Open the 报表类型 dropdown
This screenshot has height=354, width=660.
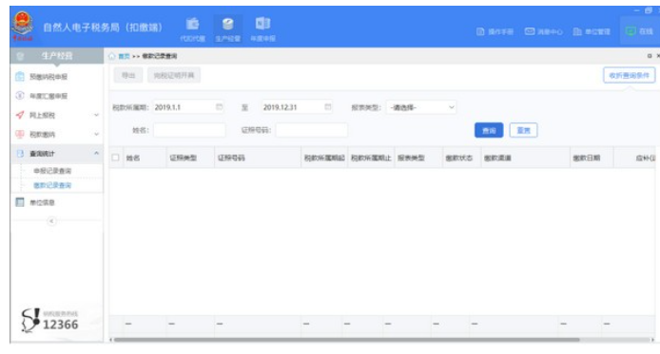(421, 107)
